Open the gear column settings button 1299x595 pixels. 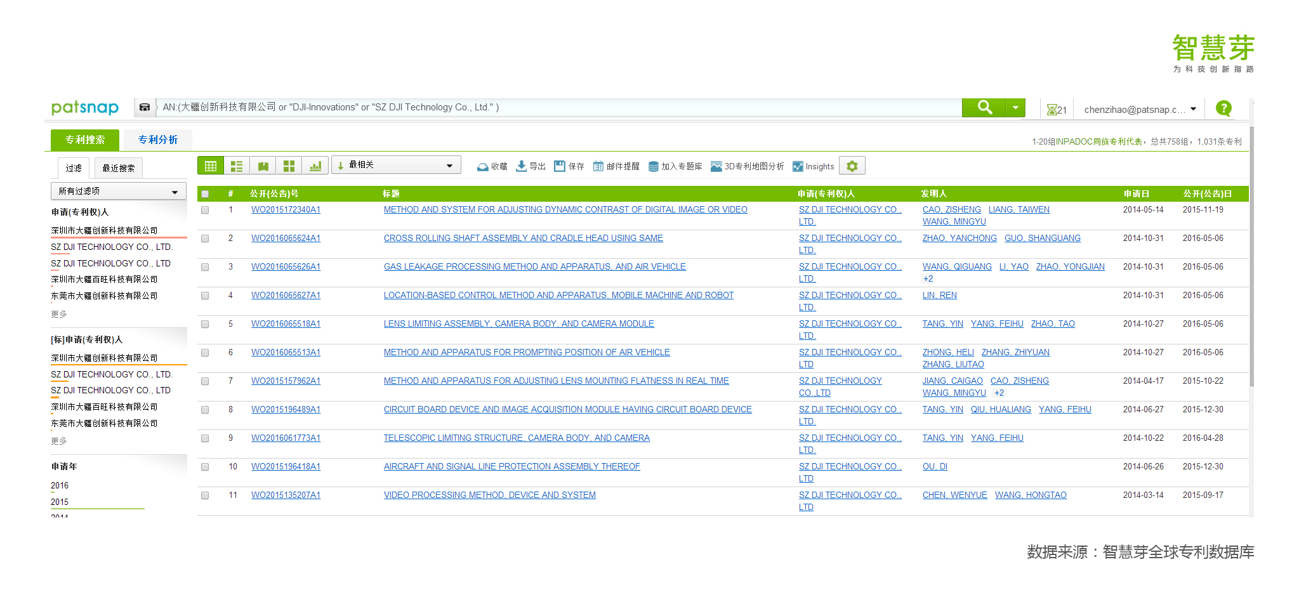pos(852,166)
